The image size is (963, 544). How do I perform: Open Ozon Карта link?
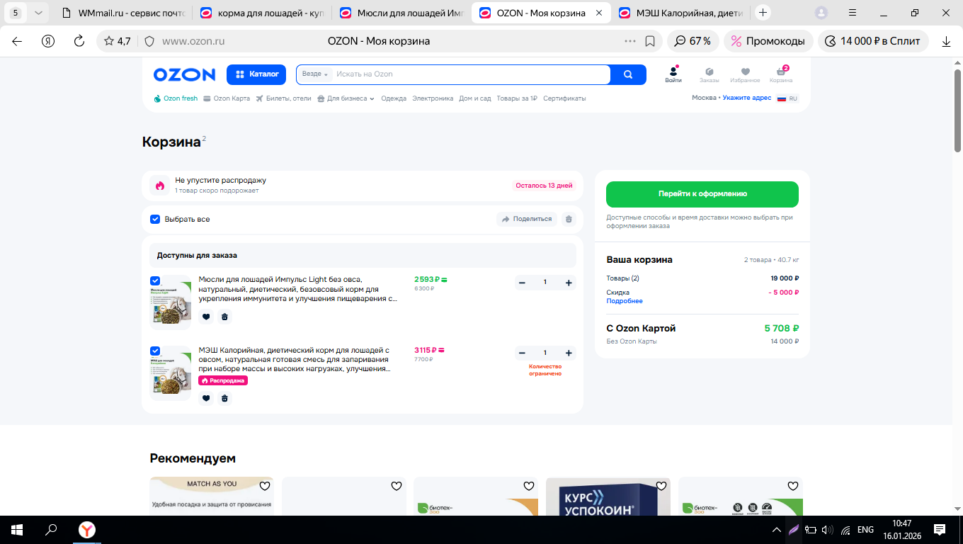pos(227,98)
